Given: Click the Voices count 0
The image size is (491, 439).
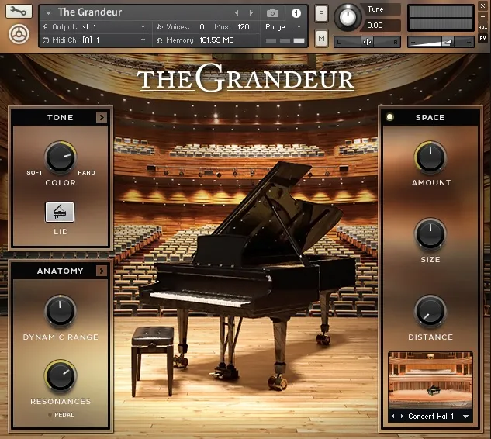Looking at the screenshot, I should [202, 27].
